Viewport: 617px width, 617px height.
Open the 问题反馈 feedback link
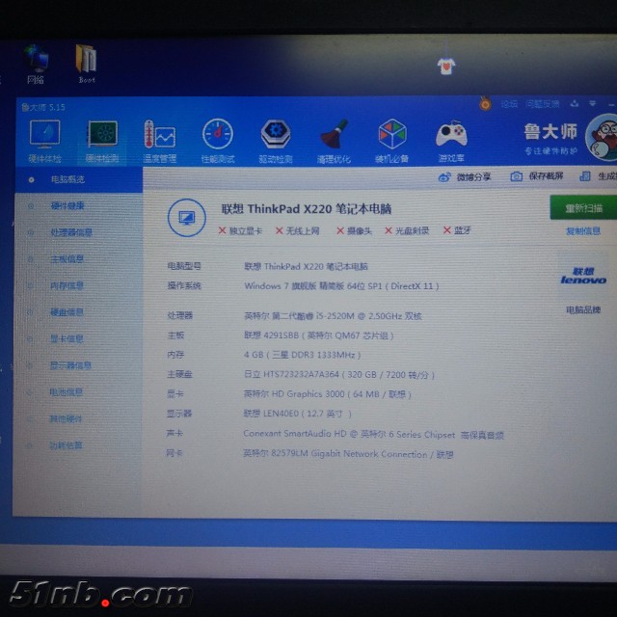click(x=543, y=104)
